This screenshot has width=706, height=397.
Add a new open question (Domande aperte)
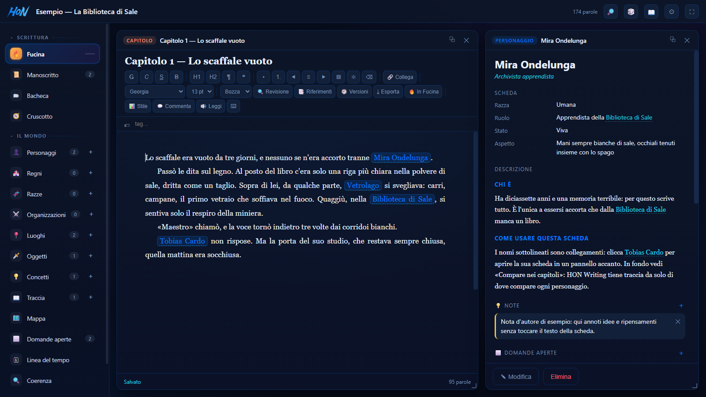(x=681, y=353)
